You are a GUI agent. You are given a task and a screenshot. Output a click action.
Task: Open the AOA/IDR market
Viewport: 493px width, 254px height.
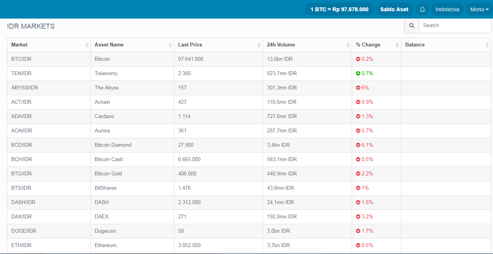pyautogui.click(x=21, y=131)
